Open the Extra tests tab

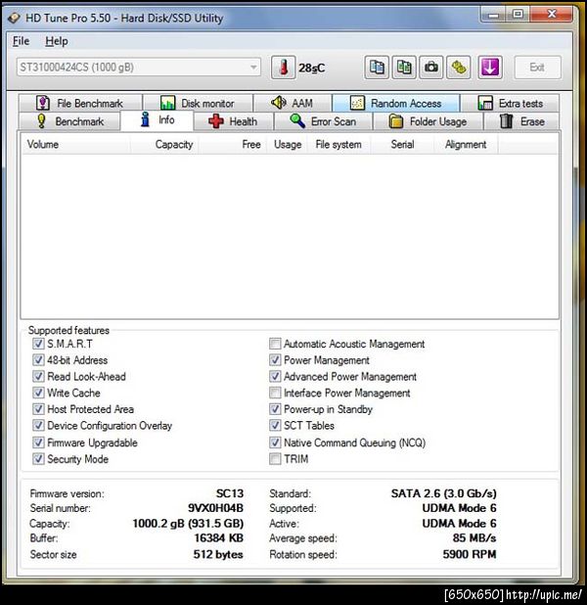510,103
